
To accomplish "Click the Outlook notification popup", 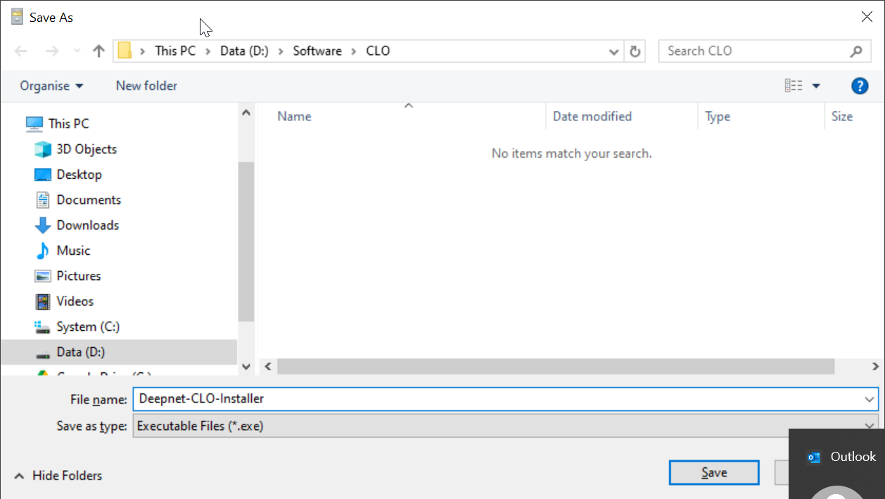I will pos(836,464).
